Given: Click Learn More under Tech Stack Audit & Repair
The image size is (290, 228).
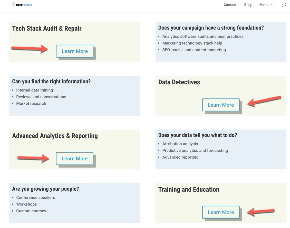Looking at the screenshot, I should pos(75,51).
